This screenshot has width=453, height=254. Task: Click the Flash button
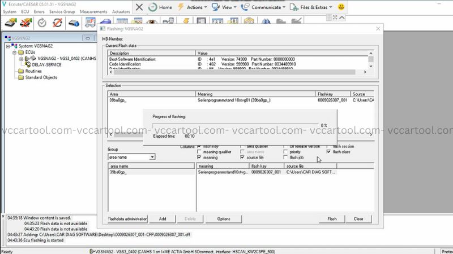332,219
